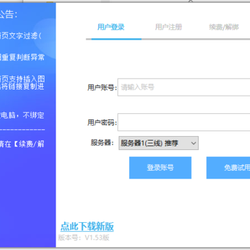Click the 版本号: V1.53版 text
250x250 pixels.
pyautogui.click(x=83, y=237)
